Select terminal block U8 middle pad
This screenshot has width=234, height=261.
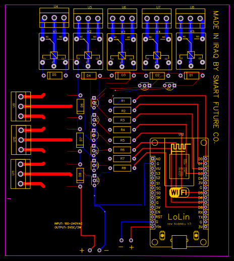point(190,18)
